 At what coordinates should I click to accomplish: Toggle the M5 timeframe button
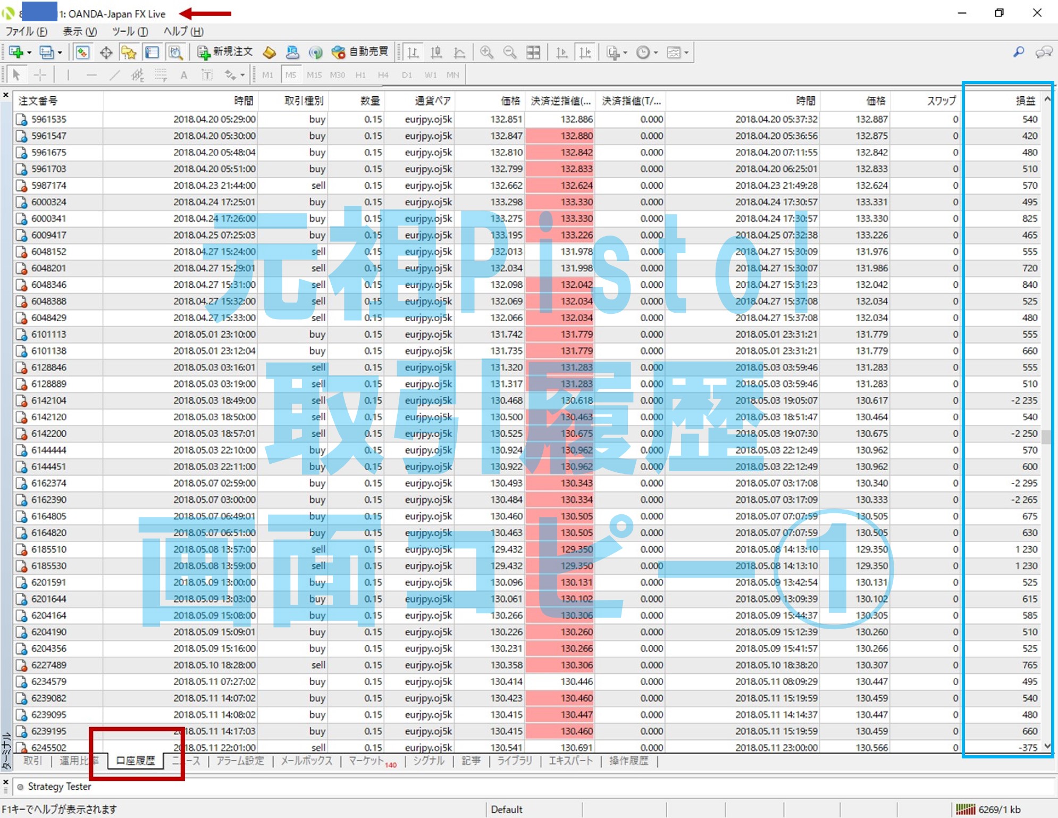tap(290, 75)
